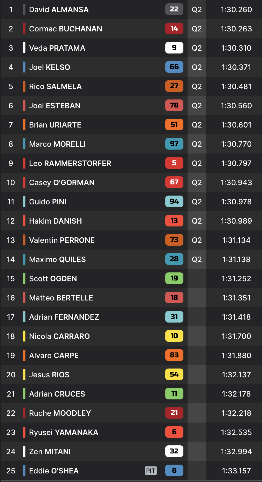262x482 pixels.
Task: Click the yellow team color bar beside Jesus RIOS
Action: click(24, 375)
